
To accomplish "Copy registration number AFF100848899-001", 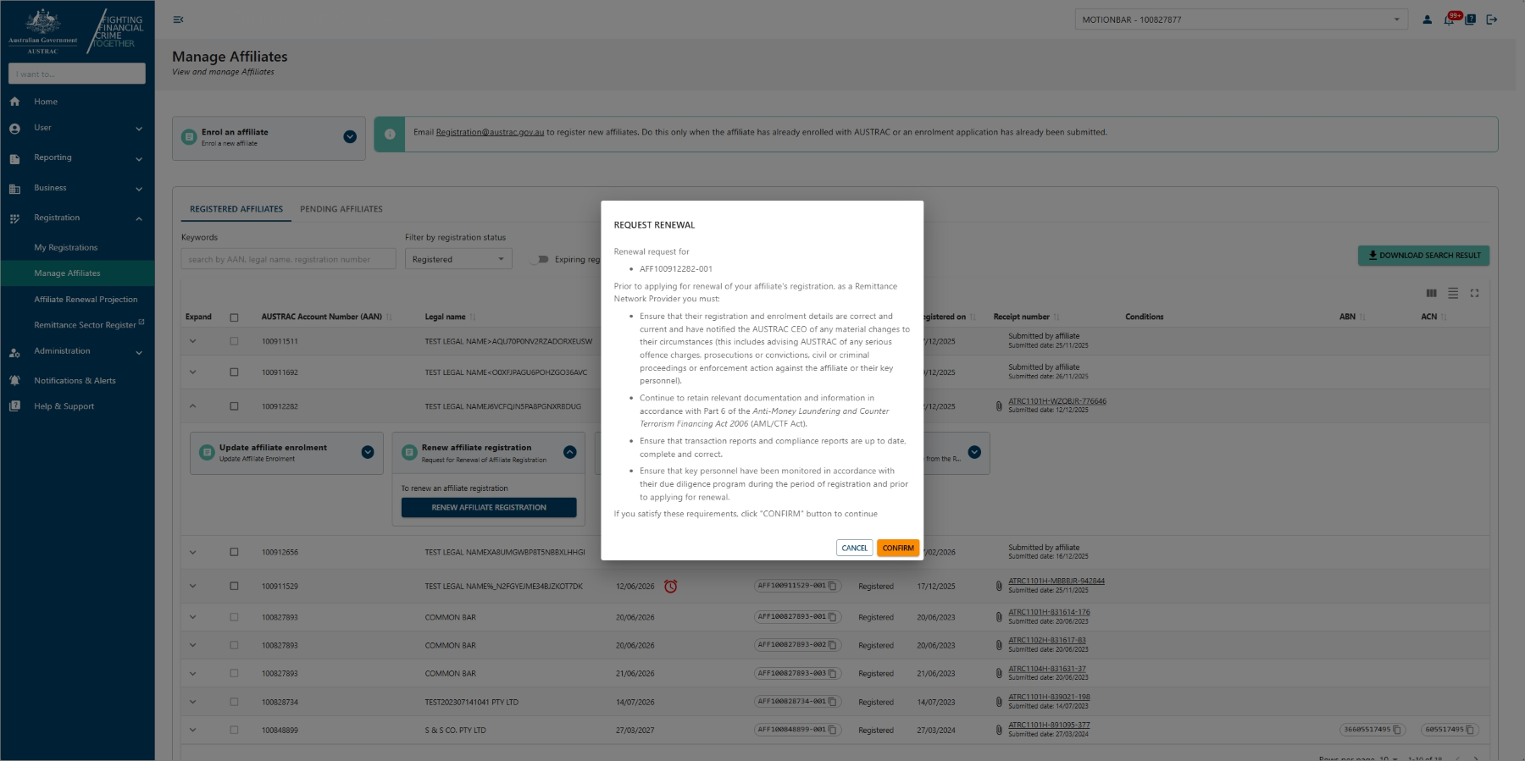I will pyautogui.click(x=833, y=730).
